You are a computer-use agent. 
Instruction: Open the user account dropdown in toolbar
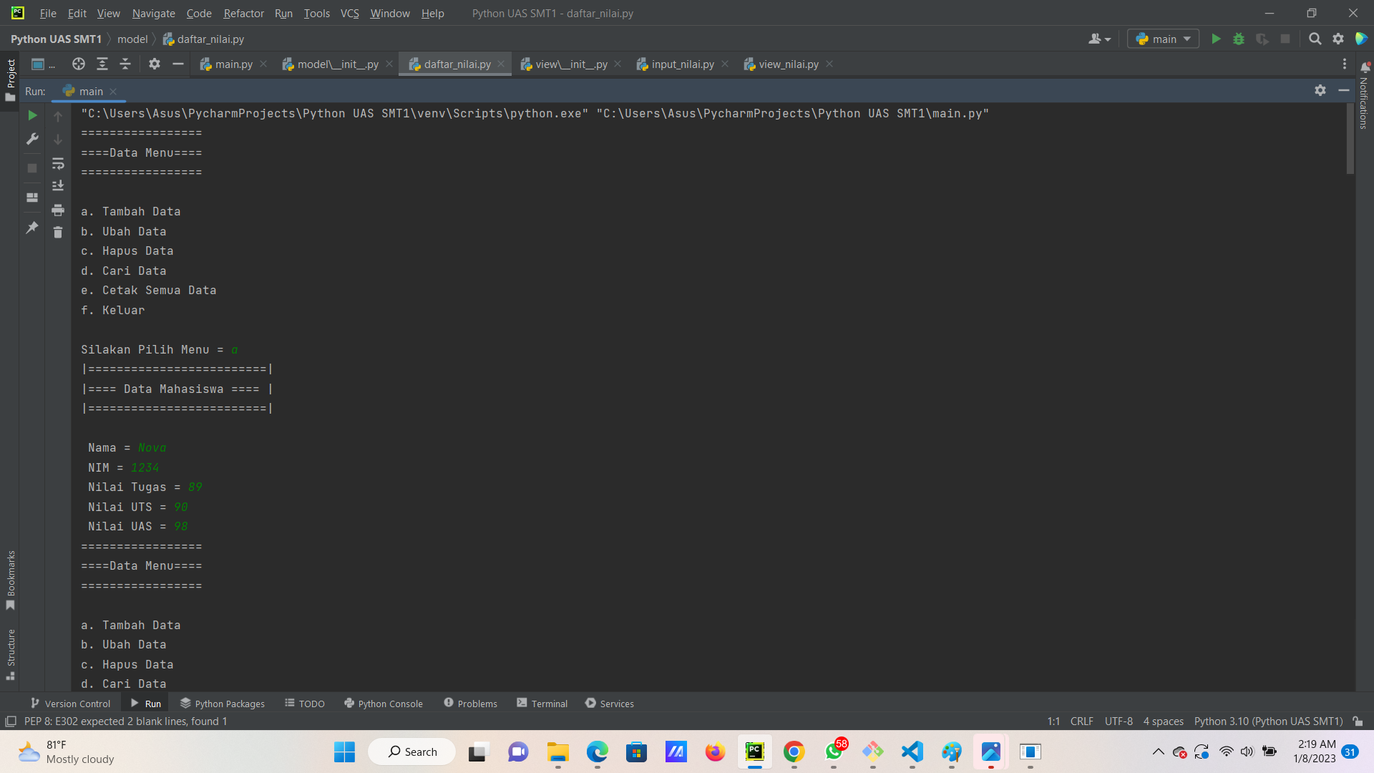coord(1099,39)
